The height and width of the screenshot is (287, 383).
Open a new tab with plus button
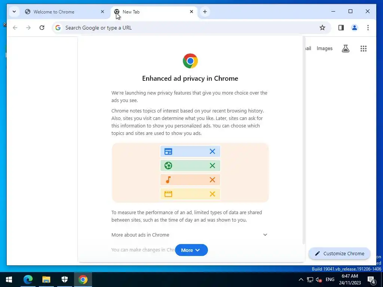[x=205, y=12]
